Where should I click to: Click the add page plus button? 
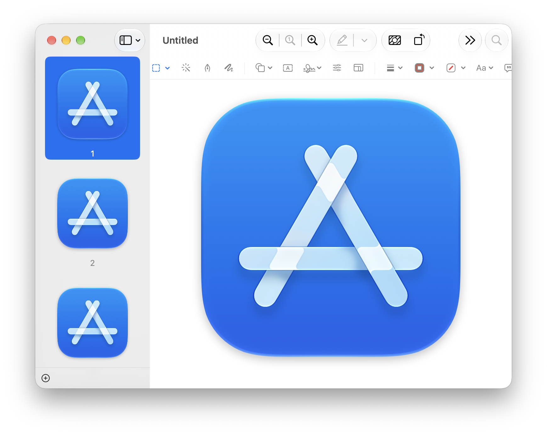click(46, 378)
